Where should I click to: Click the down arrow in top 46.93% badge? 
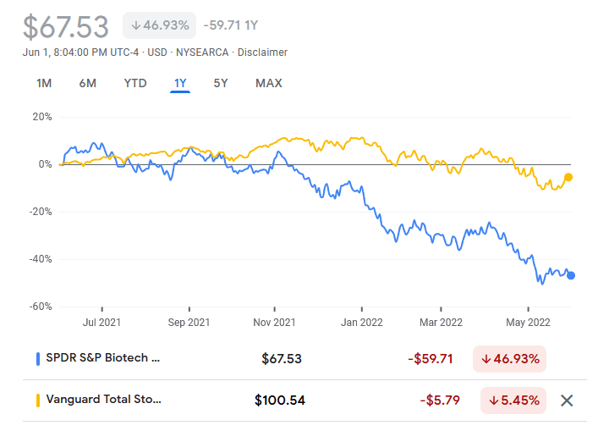(137, 25)
